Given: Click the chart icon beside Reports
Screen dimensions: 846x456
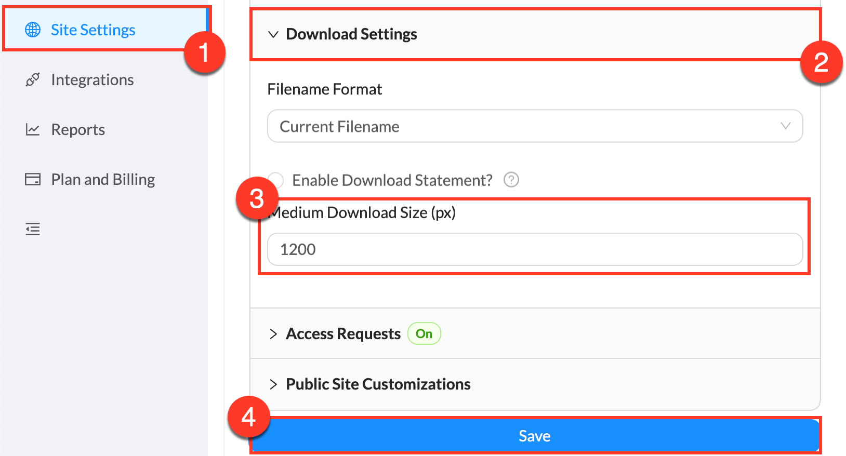Looking at the screenshot, I should point(33,129).
